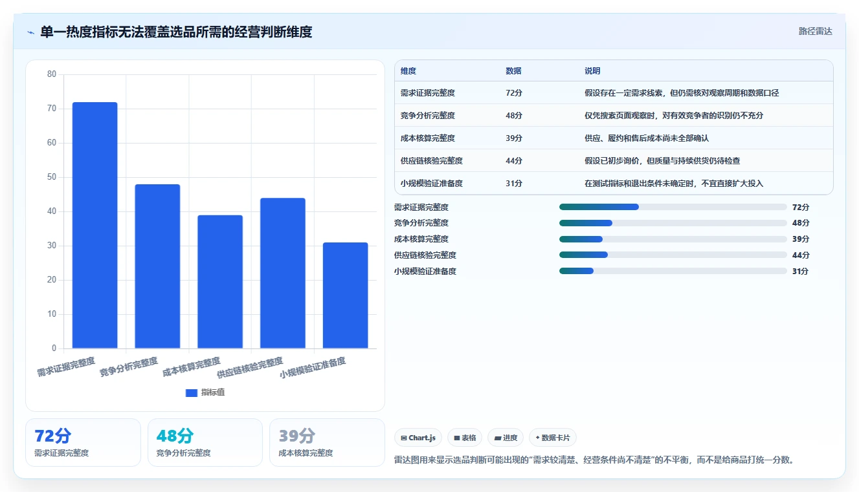Click the 供应链核验完整度 table row label
Viewport: 859px width, 492px height.
432,161
